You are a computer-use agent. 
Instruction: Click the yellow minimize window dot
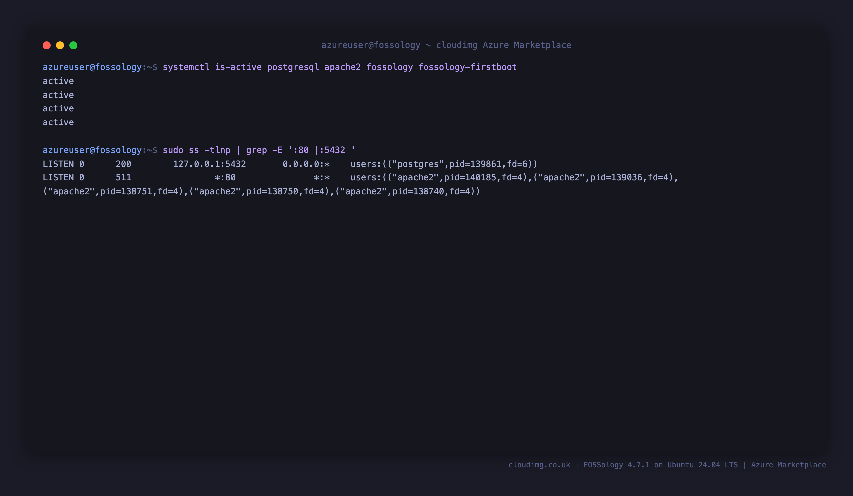tap(60, 45)
